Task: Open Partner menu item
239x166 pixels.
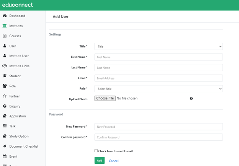Action: (x=15, y=96)
